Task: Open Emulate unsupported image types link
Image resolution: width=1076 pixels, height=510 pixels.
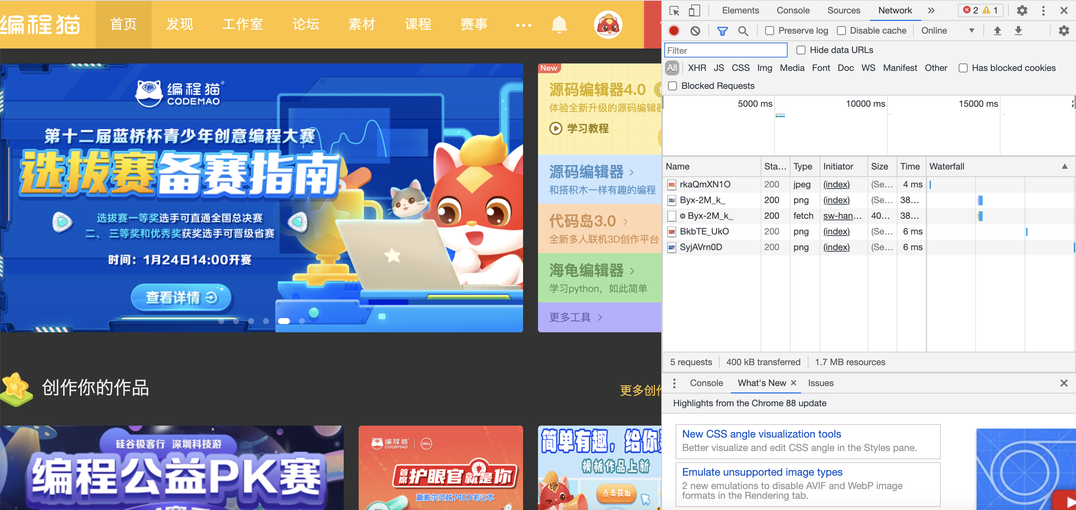Action: pyautogui.click(x=762, y=472)
